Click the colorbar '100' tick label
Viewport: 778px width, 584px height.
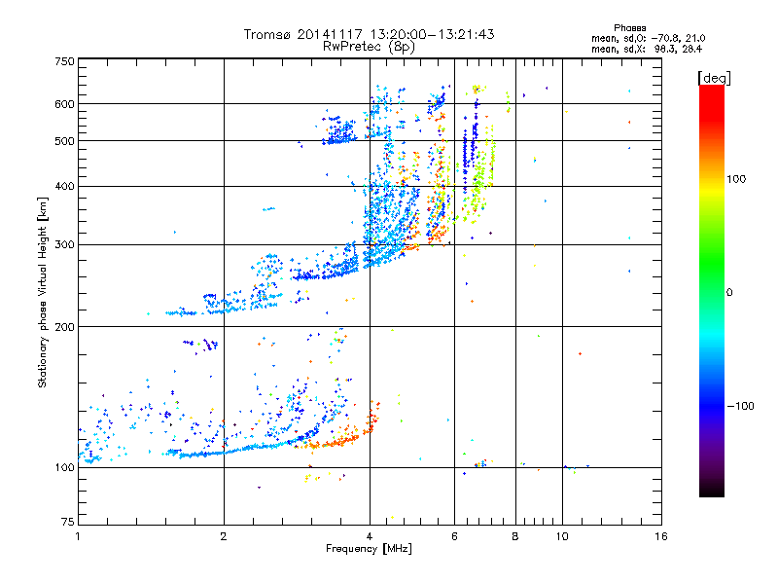pos(736,179)
